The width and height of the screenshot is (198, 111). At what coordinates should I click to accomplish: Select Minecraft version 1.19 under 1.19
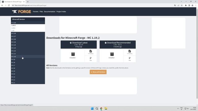tap(13, 31)
